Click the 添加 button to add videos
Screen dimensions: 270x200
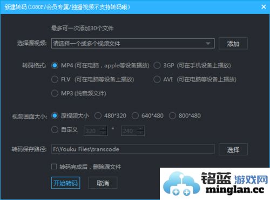[233, 43]
